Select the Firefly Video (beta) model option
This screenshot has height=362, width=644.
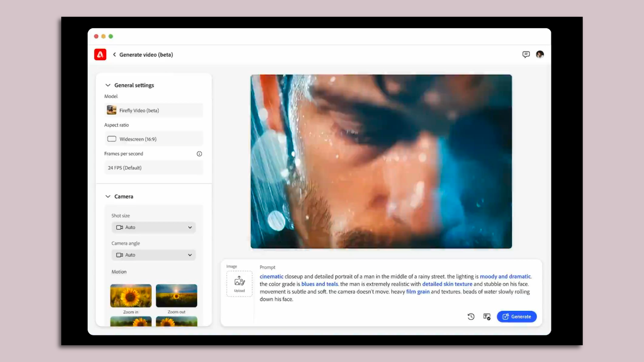(153, 110)
